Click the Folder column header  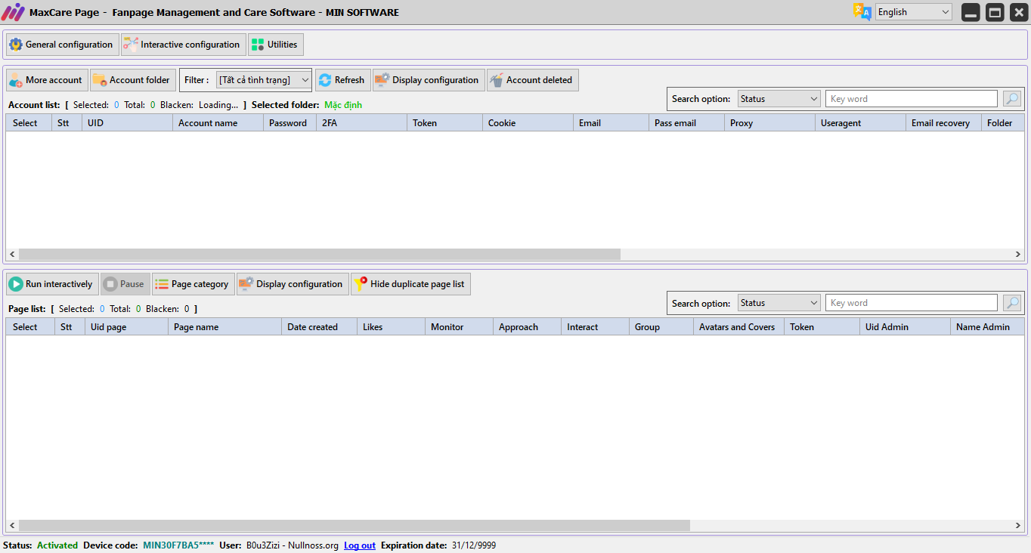[1003, 123]
